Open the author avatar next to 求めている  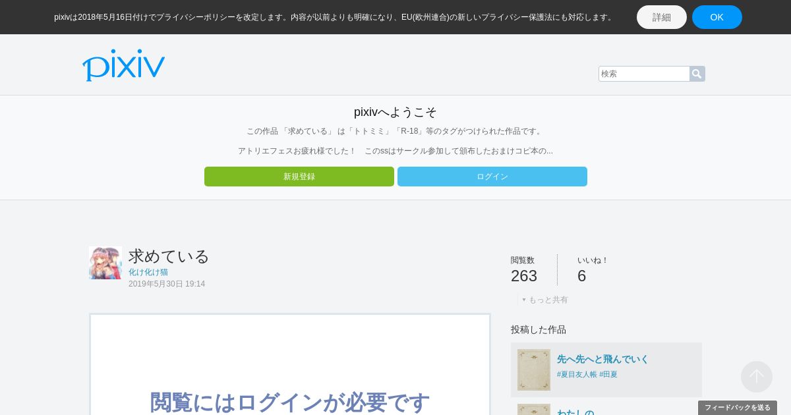[x=105, y=263]
